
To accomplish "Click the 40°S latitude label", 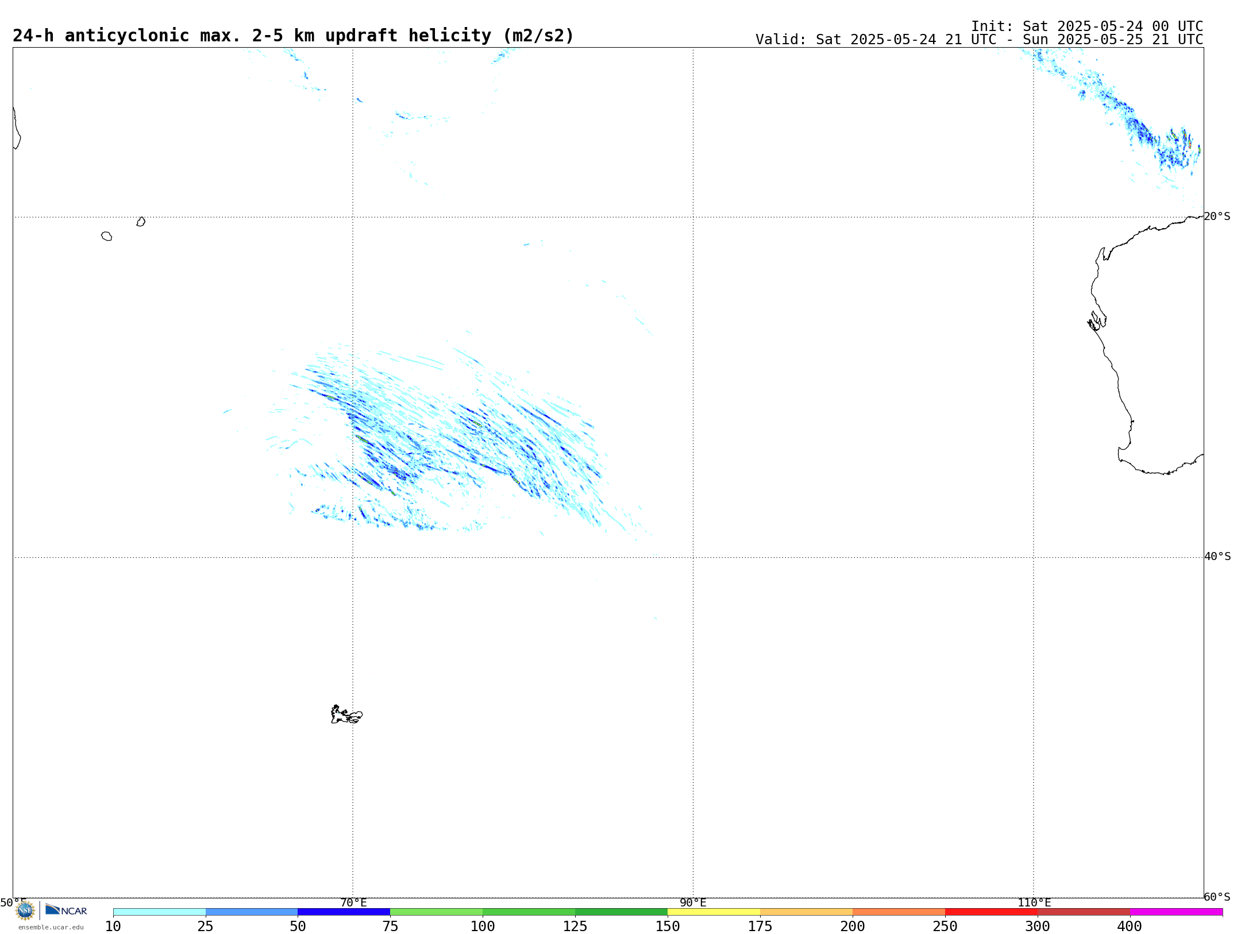I will coord(1217,557).
